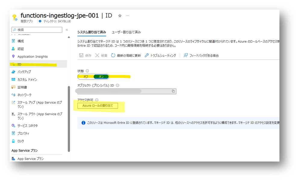Image resolution: width=299 pixels, height=181 pixels.
Task: Click the Azure ロールの割り当て button
Action: coord(98,106)
